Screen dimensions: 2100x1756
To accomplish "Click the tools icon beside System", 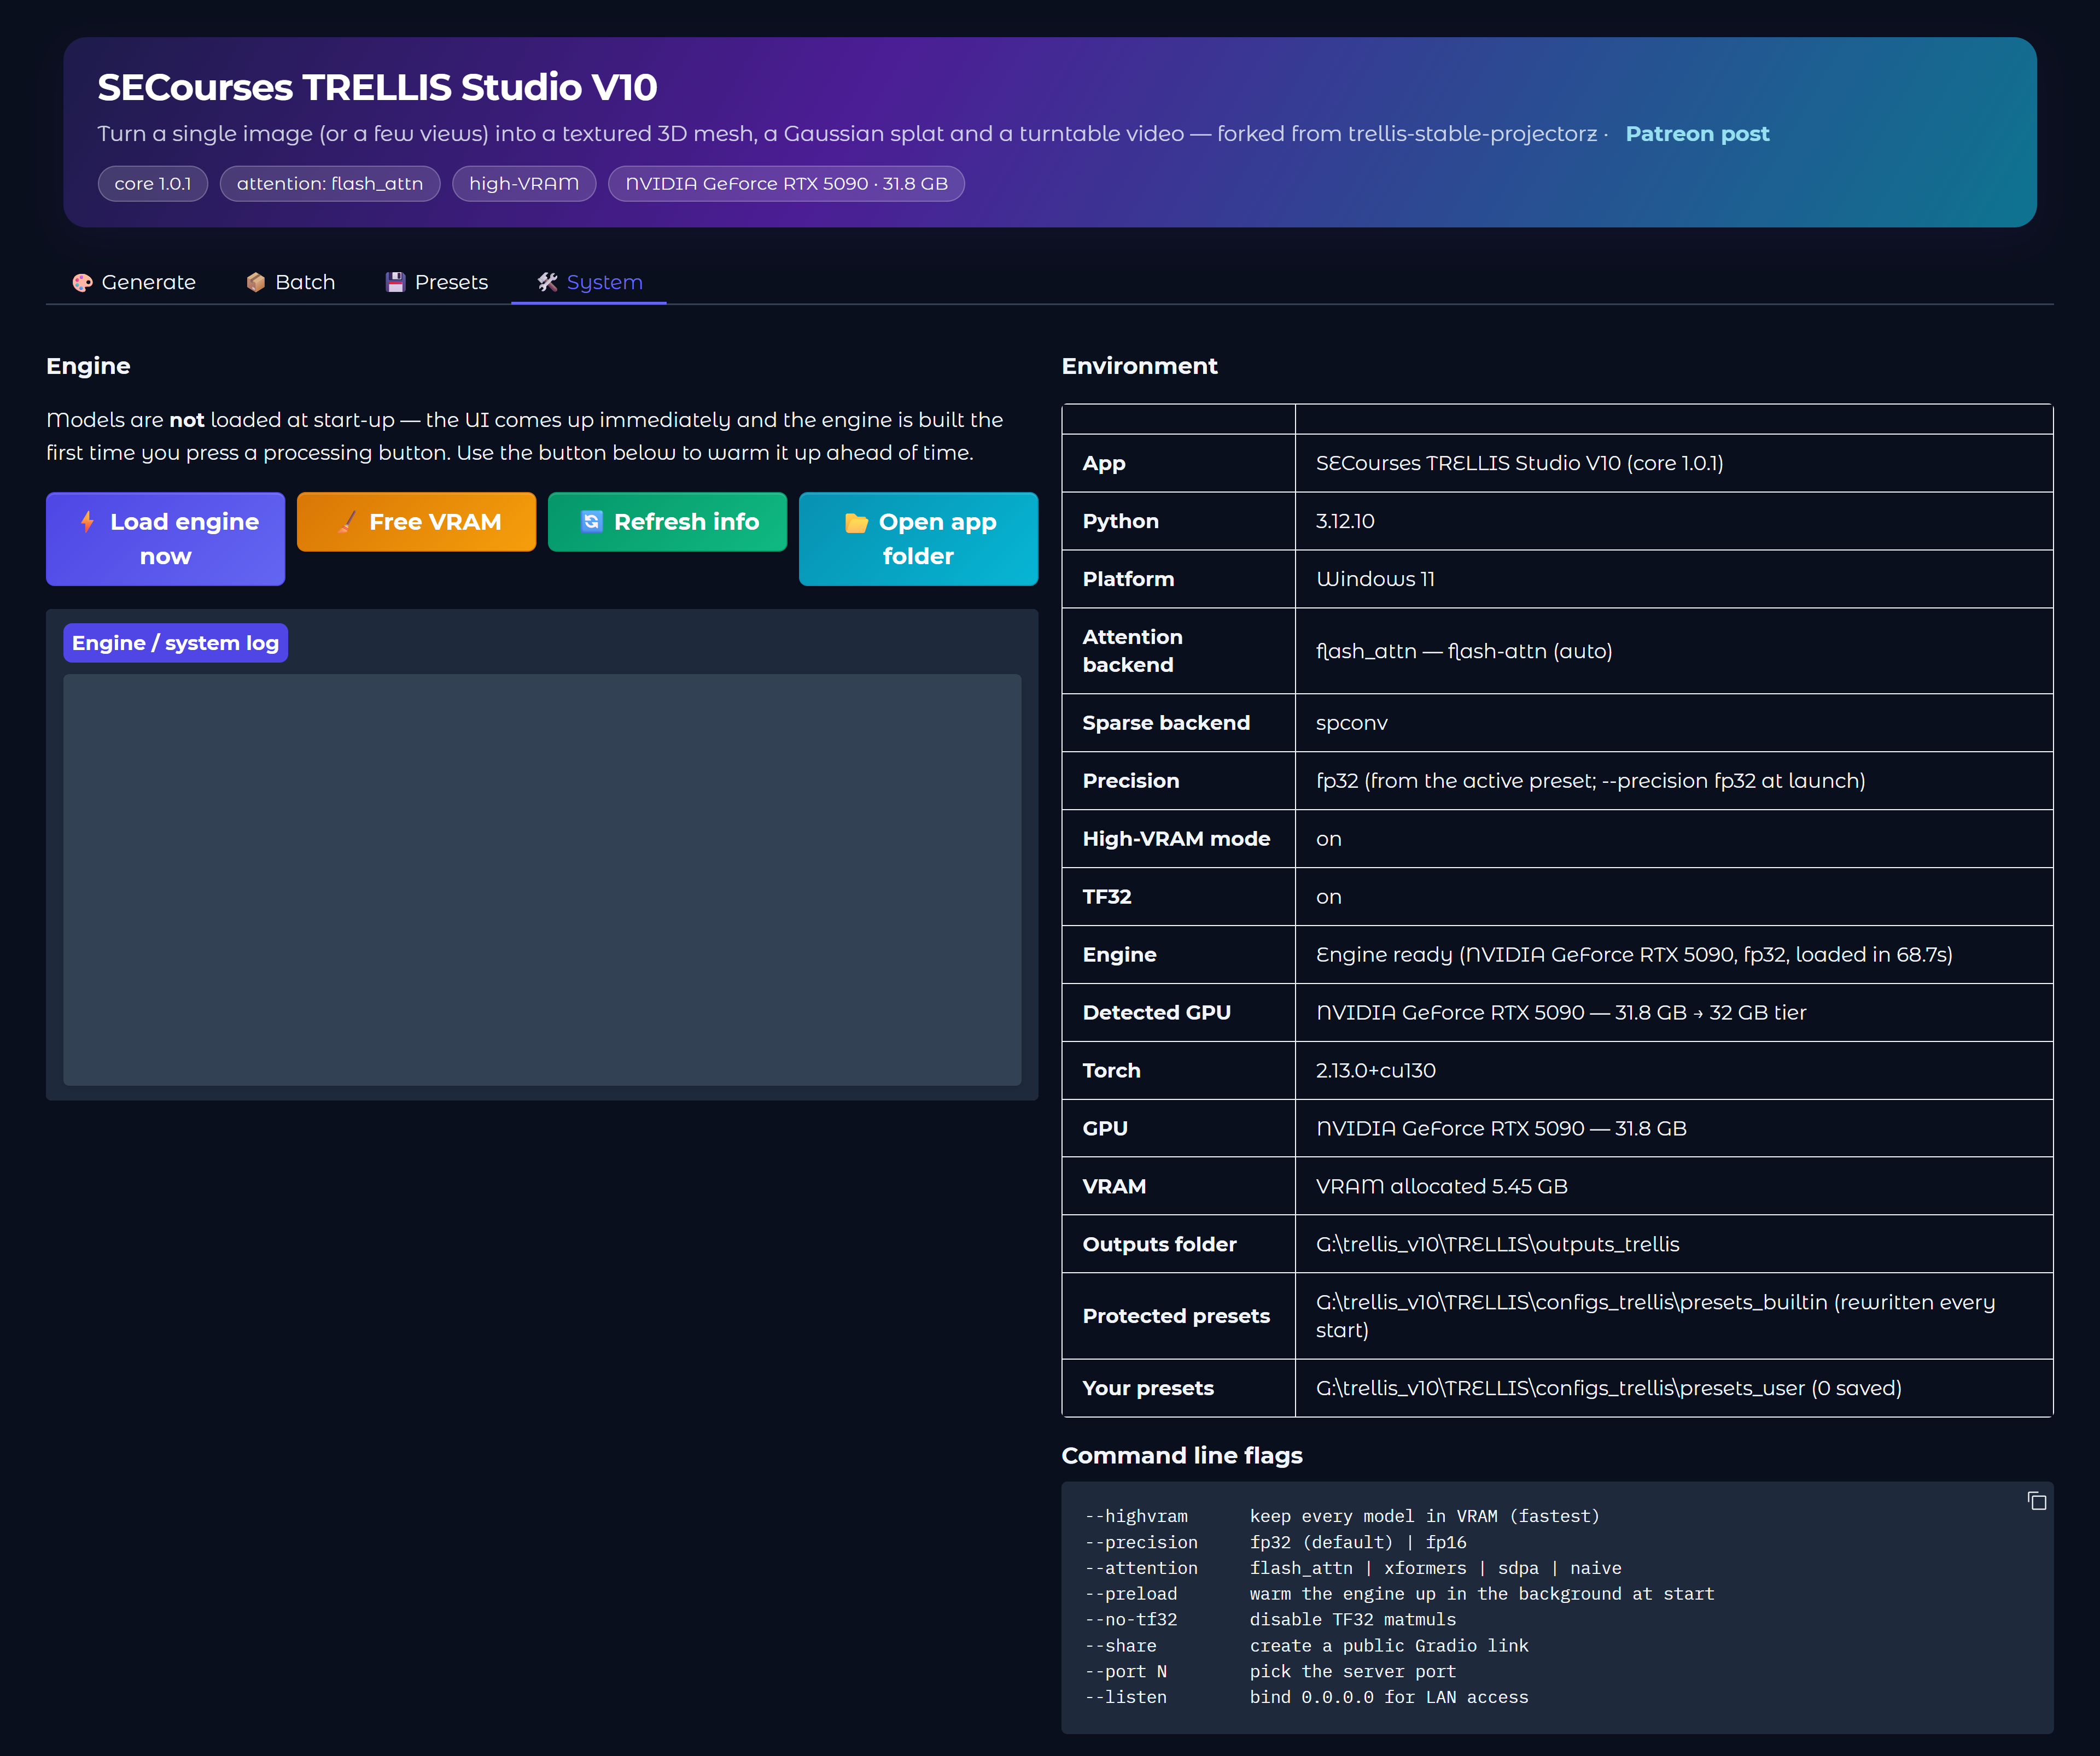I will [x=547, y=283].
